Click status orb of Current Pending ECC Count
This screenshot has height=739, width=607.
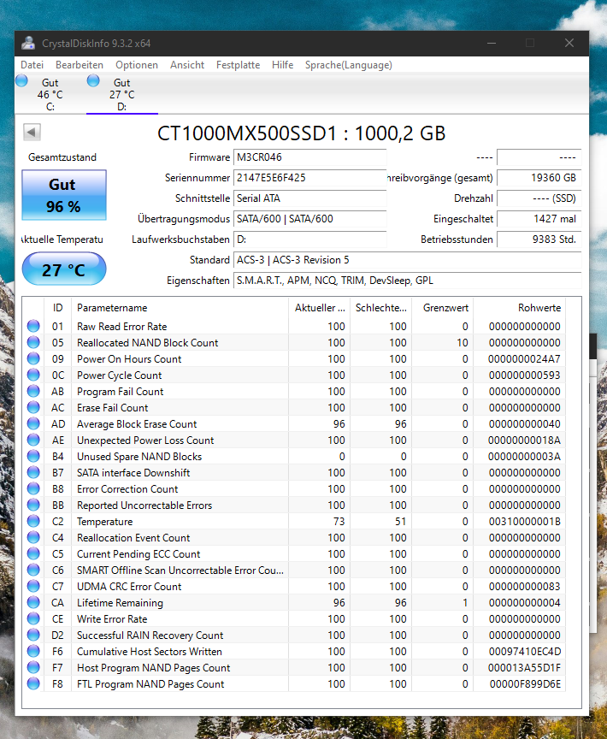coord(33,553)
